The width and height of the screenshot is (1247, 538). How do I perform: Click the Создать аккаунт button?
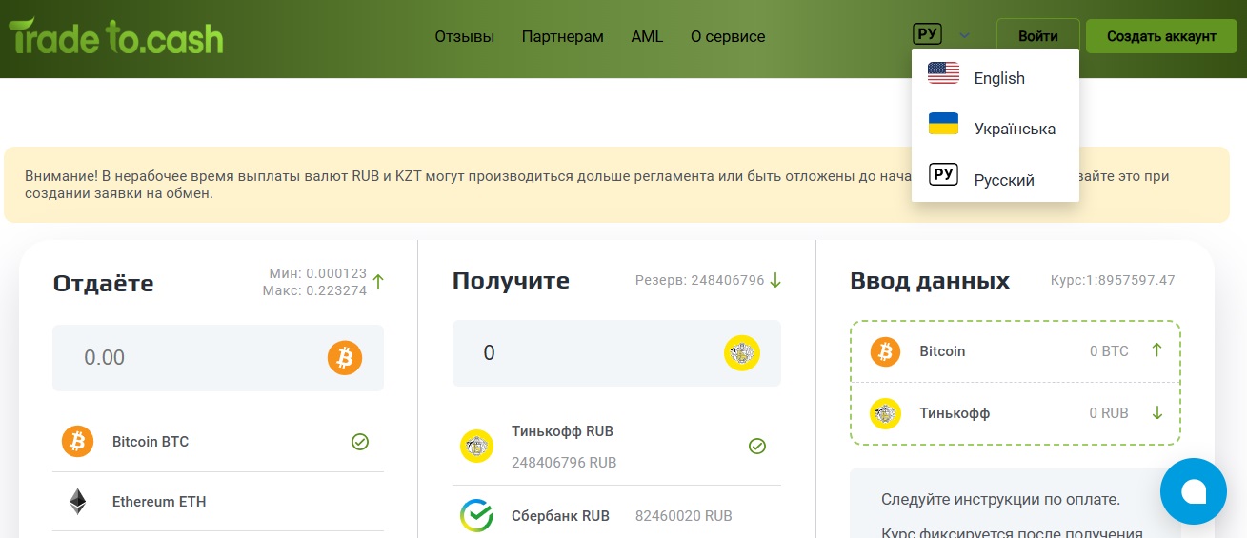1161,36
